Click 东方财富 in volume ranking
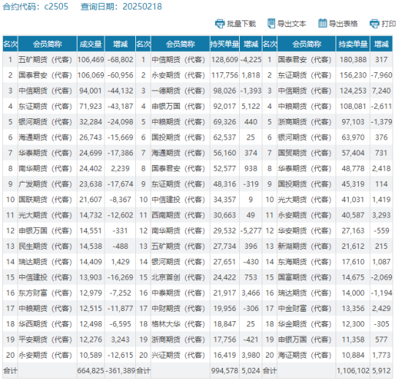Viewport: 405px width, 384px height. pyautogui.click(x=45, y=293)
